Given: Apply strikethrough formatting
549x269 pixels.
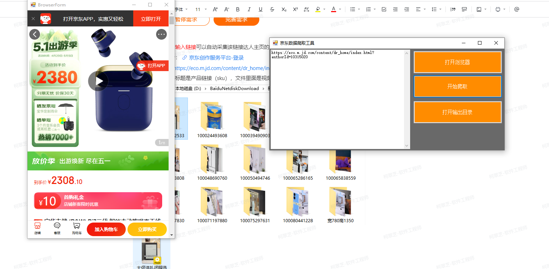Looking at the screenshot, I should coord(272,9).
